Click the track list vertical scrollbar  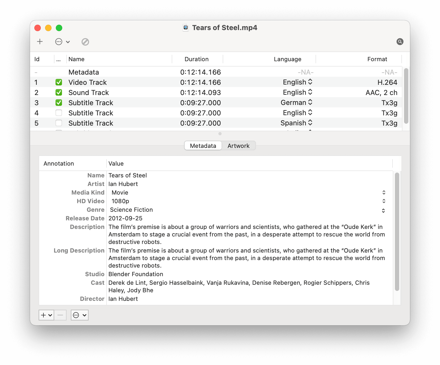[406, 96]
